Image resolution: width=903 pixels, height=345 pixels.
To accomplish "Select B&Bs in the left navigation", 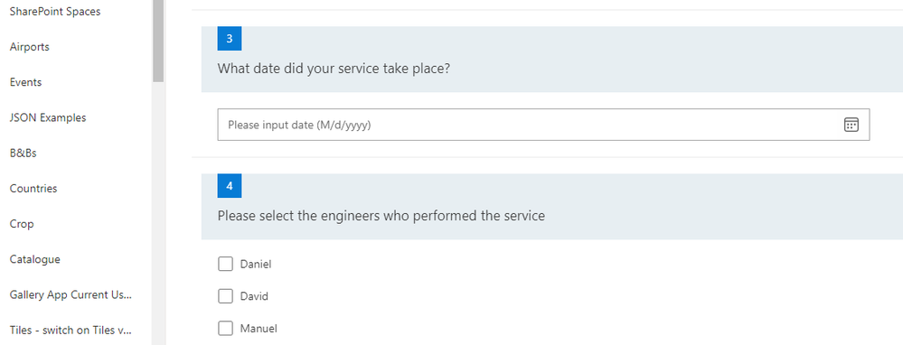I will [x=23, y=154].
